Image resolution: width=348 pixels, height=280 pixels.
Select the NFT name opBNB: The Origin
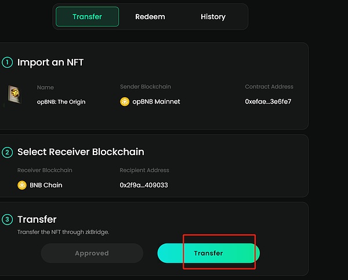point(61,102)
